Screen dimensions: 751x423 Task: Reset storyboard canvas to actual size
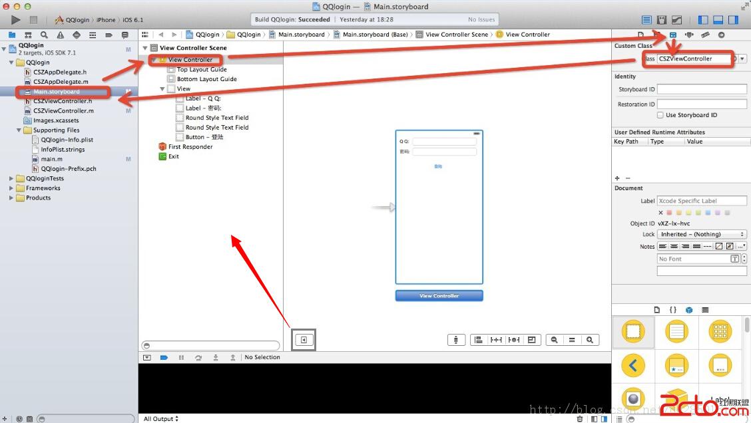572,340
